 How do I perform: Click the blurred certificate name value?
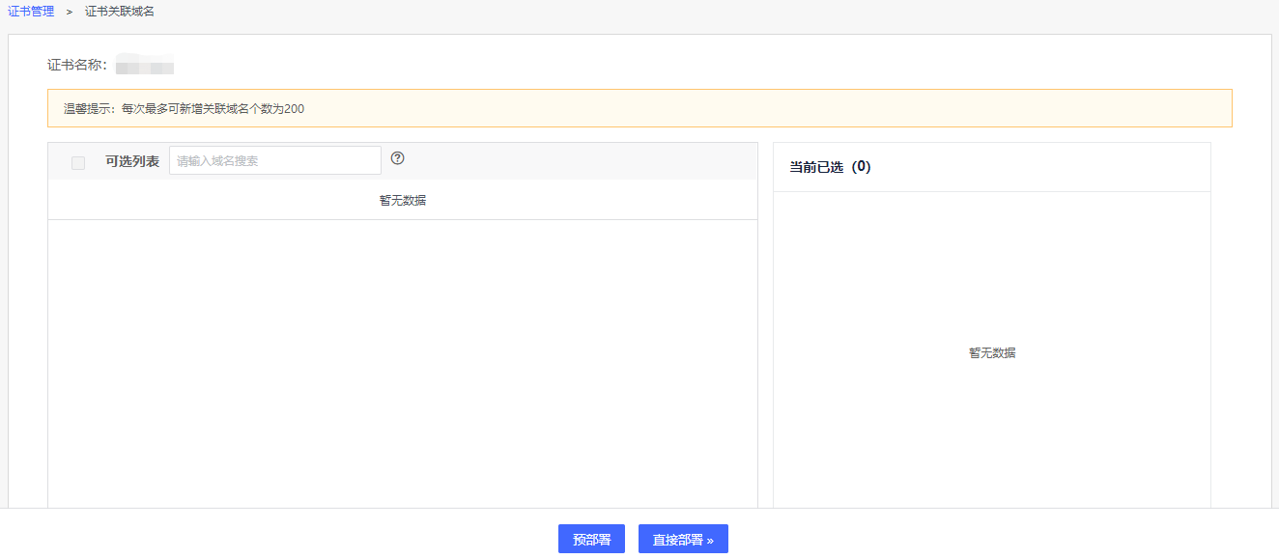[x=144, y=67]
